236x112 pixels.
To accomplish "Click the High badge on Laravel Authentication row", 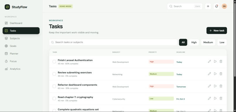I will click(161, 62).
